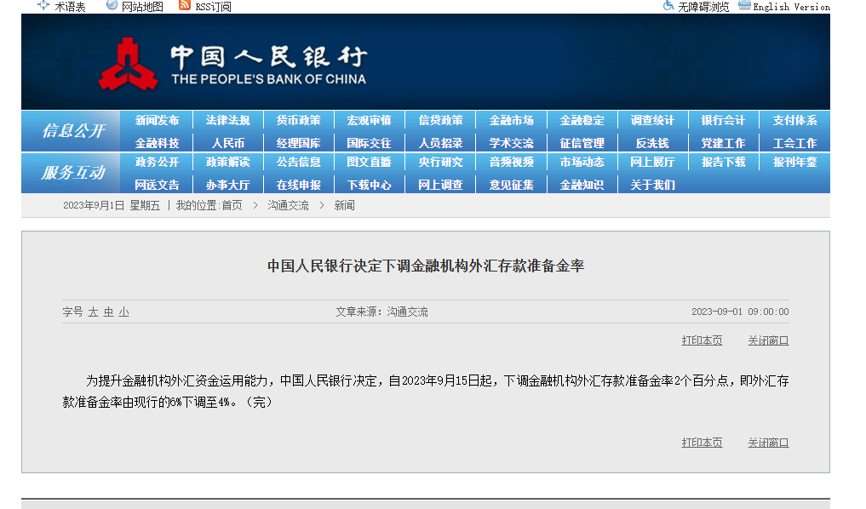Open the 图文直播 menu item
Viewport: 866px width, 509px height.
pos(370,163)
